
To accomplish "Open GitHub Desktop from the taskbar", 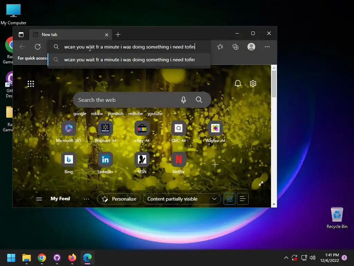I will (x=57, y=258).
